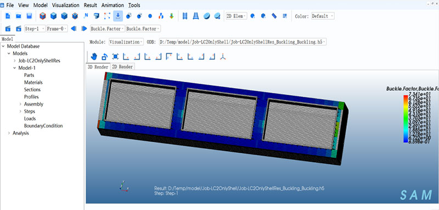The height and width of the screenshot is (210, 439).
Task: Expand the Analysis tree node
Action: coord(9,133)
